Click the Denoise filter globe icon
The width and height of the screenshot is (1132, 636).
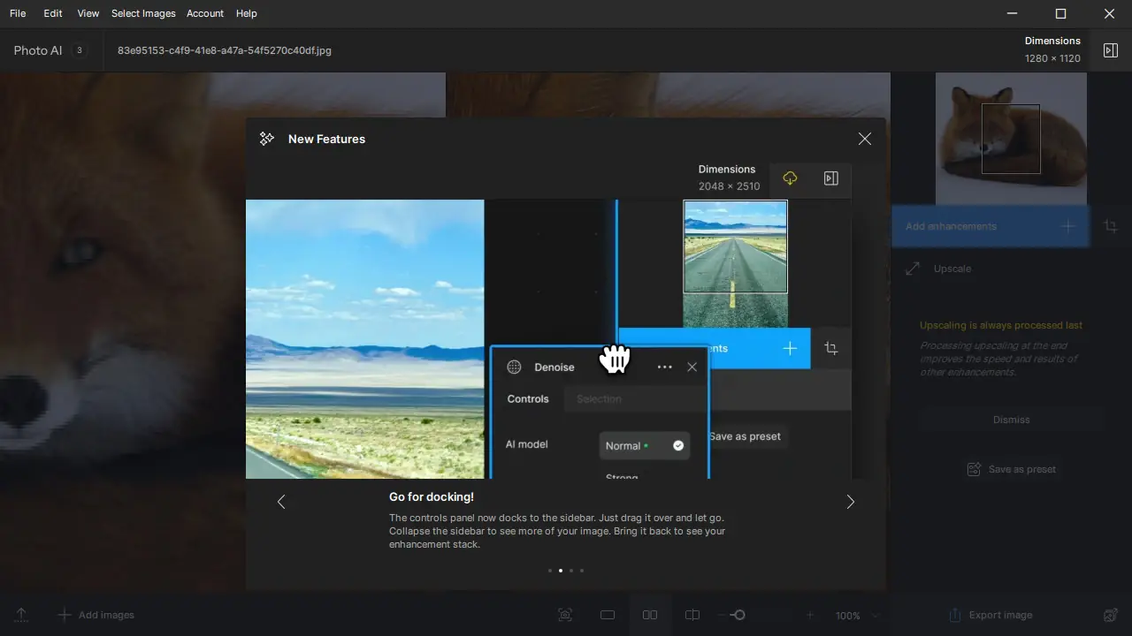click(x=514, y=367)
